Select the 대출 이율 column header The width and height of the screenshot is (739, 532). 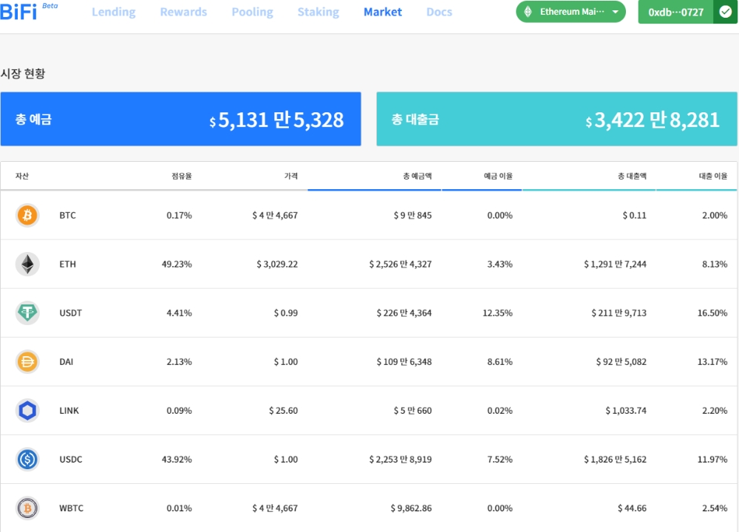(x=712, y=176)
